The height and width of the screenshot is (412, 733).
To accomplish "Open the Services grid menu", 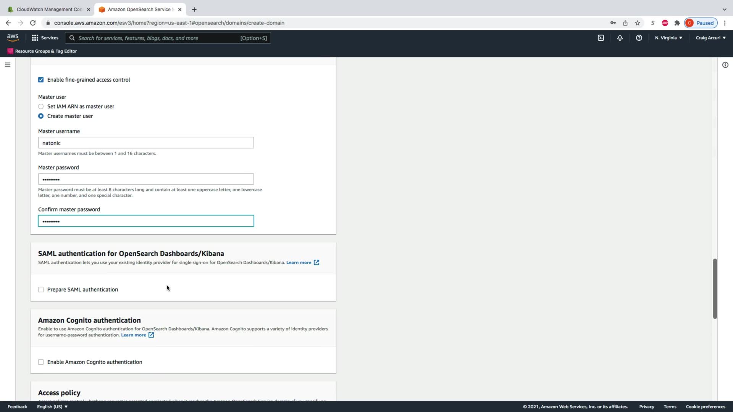I will tap(45, 38).
